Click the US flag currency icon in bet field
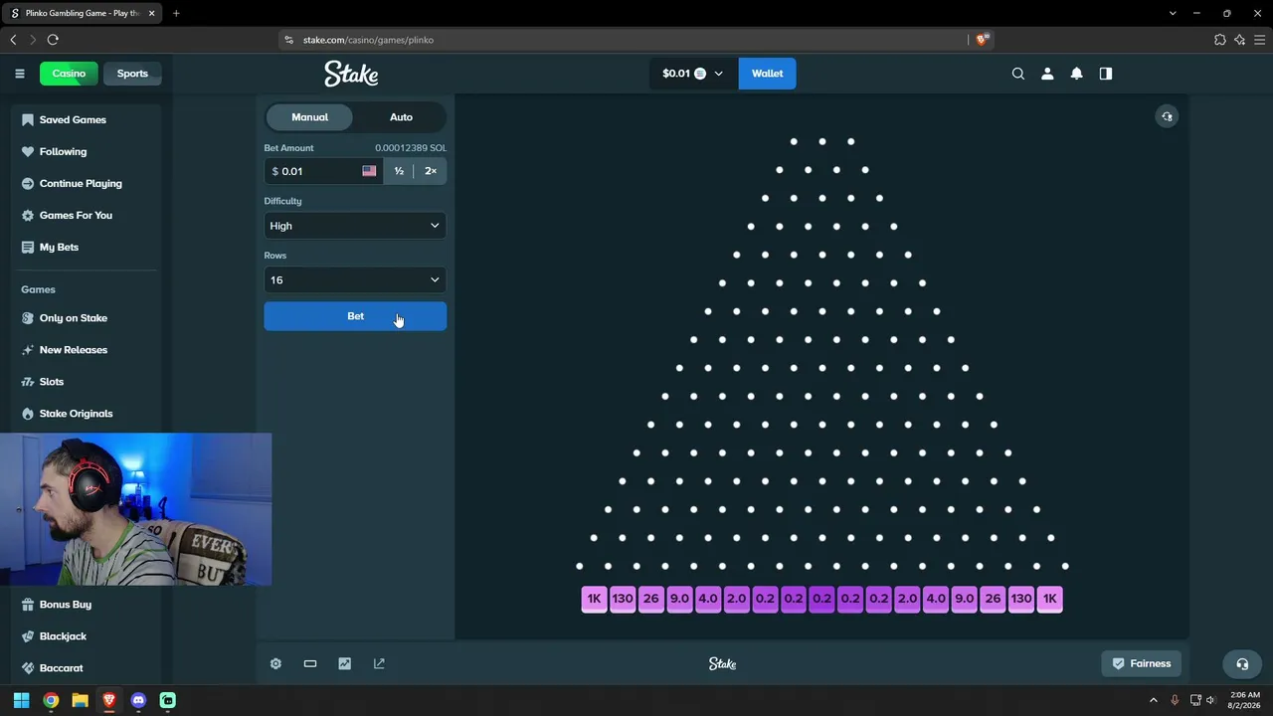 point(369,171)
